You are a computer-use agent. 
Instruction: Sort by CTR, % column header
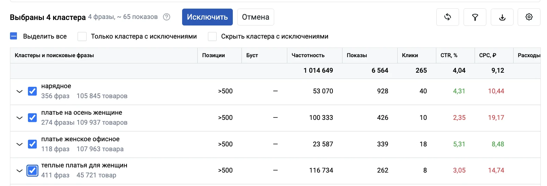449,55
